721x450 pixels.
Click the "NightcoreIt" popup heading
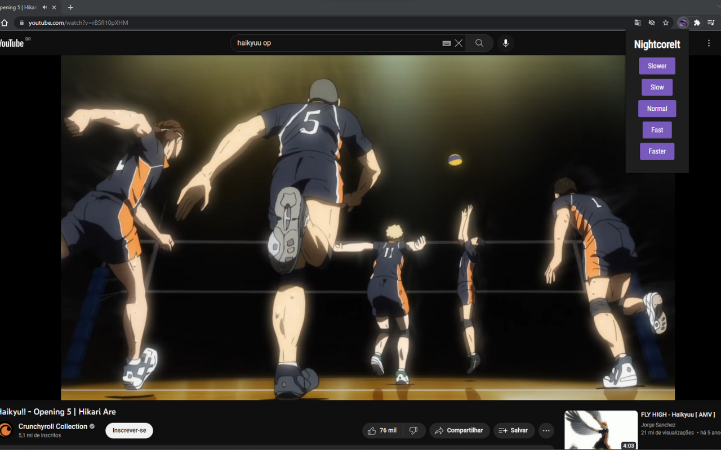point(657,44)
